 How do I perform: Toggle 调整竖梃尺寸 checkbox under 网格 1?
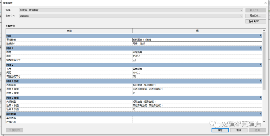134,60
